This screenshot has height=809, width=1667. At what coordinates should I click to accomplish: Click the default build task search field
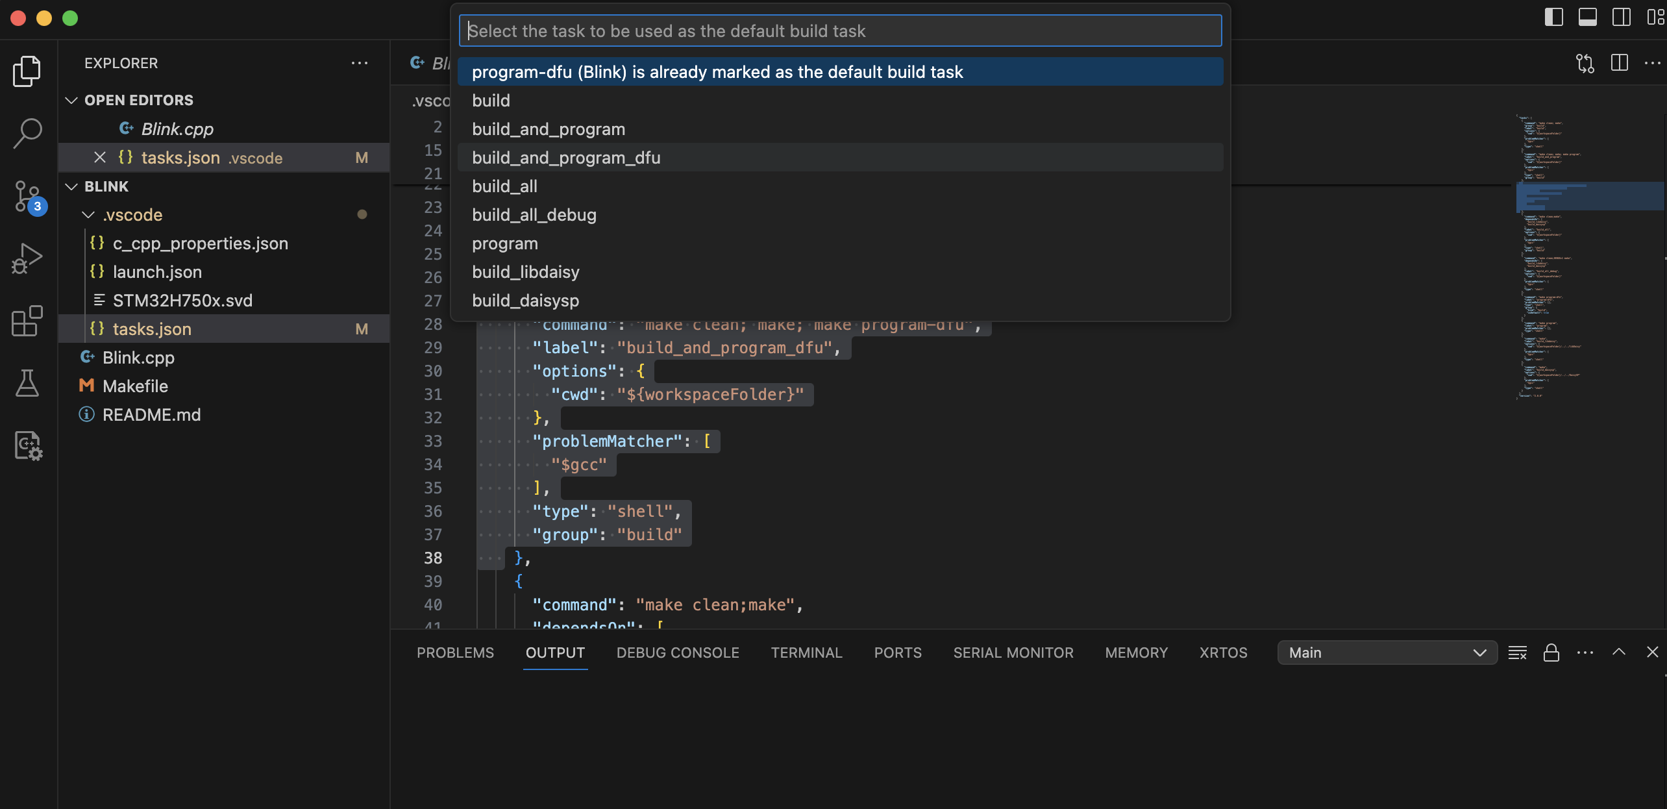(840, 31)
